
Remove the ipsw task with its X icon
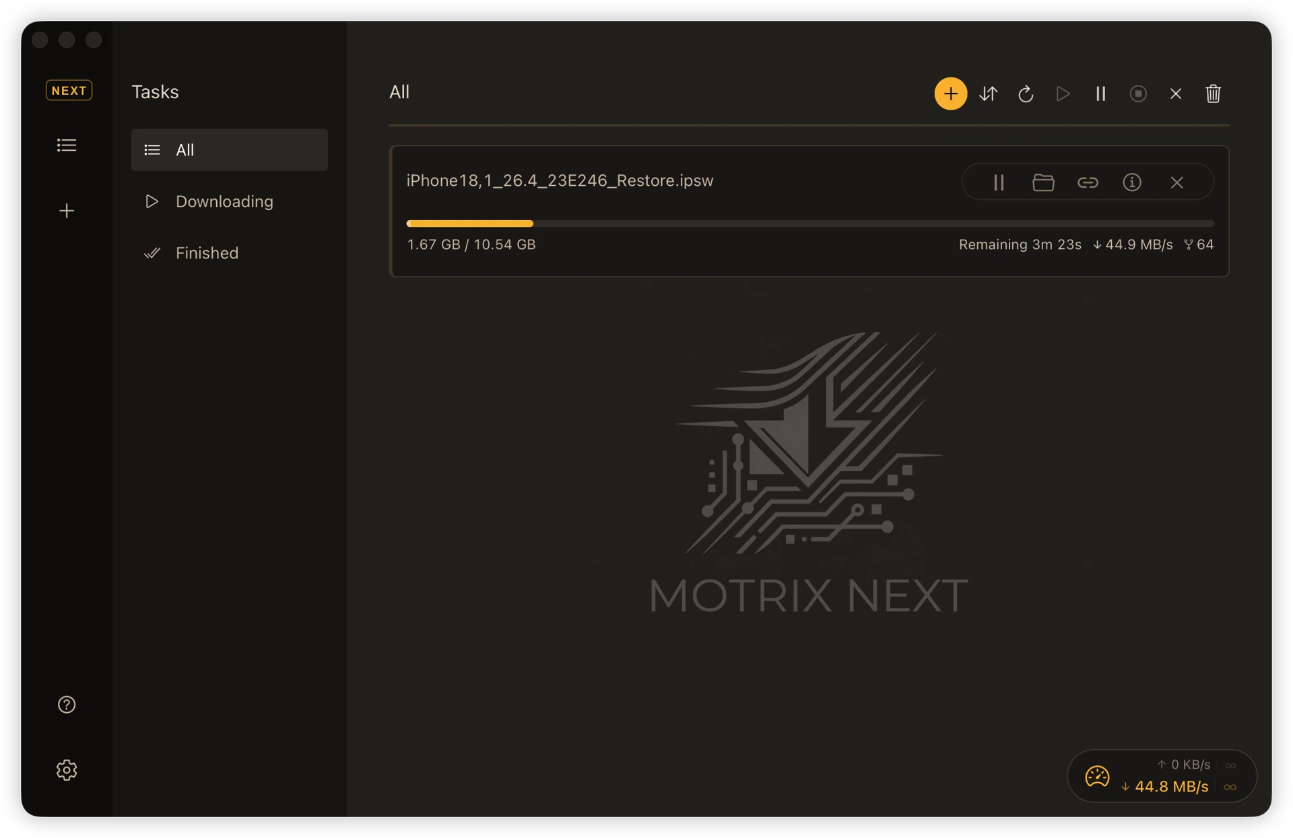[x=1176, y=182]
